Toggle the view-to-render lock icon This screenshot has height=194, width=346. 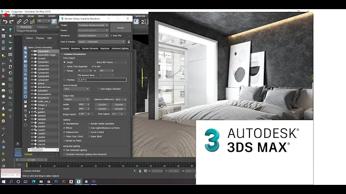pos(129,42)
